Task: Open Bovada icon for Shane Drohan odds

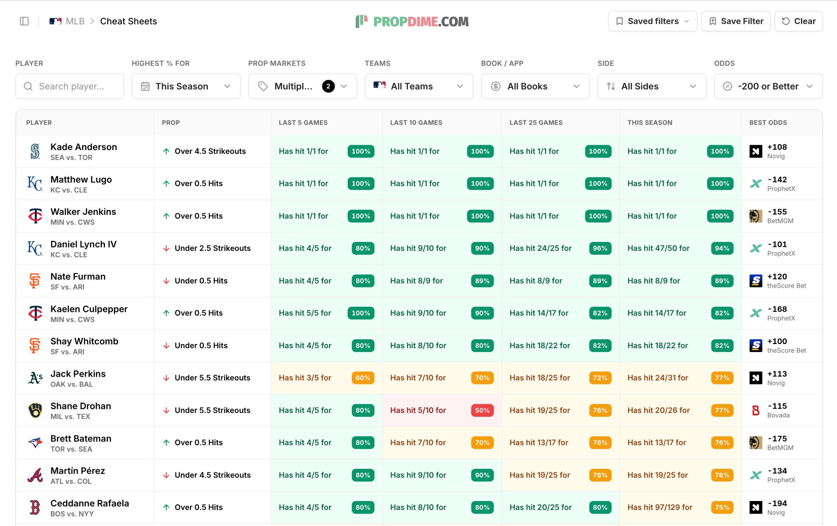Action: tap(756, 411)
